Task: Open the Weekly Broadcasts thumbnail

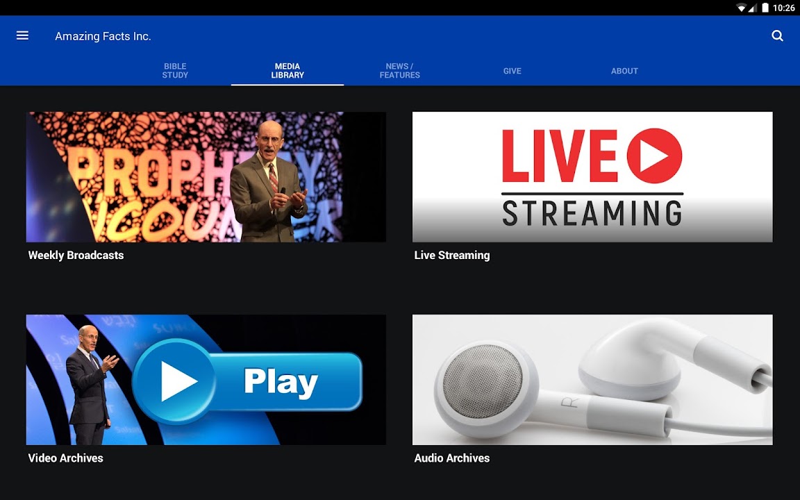Action: [x=206, y=177]
